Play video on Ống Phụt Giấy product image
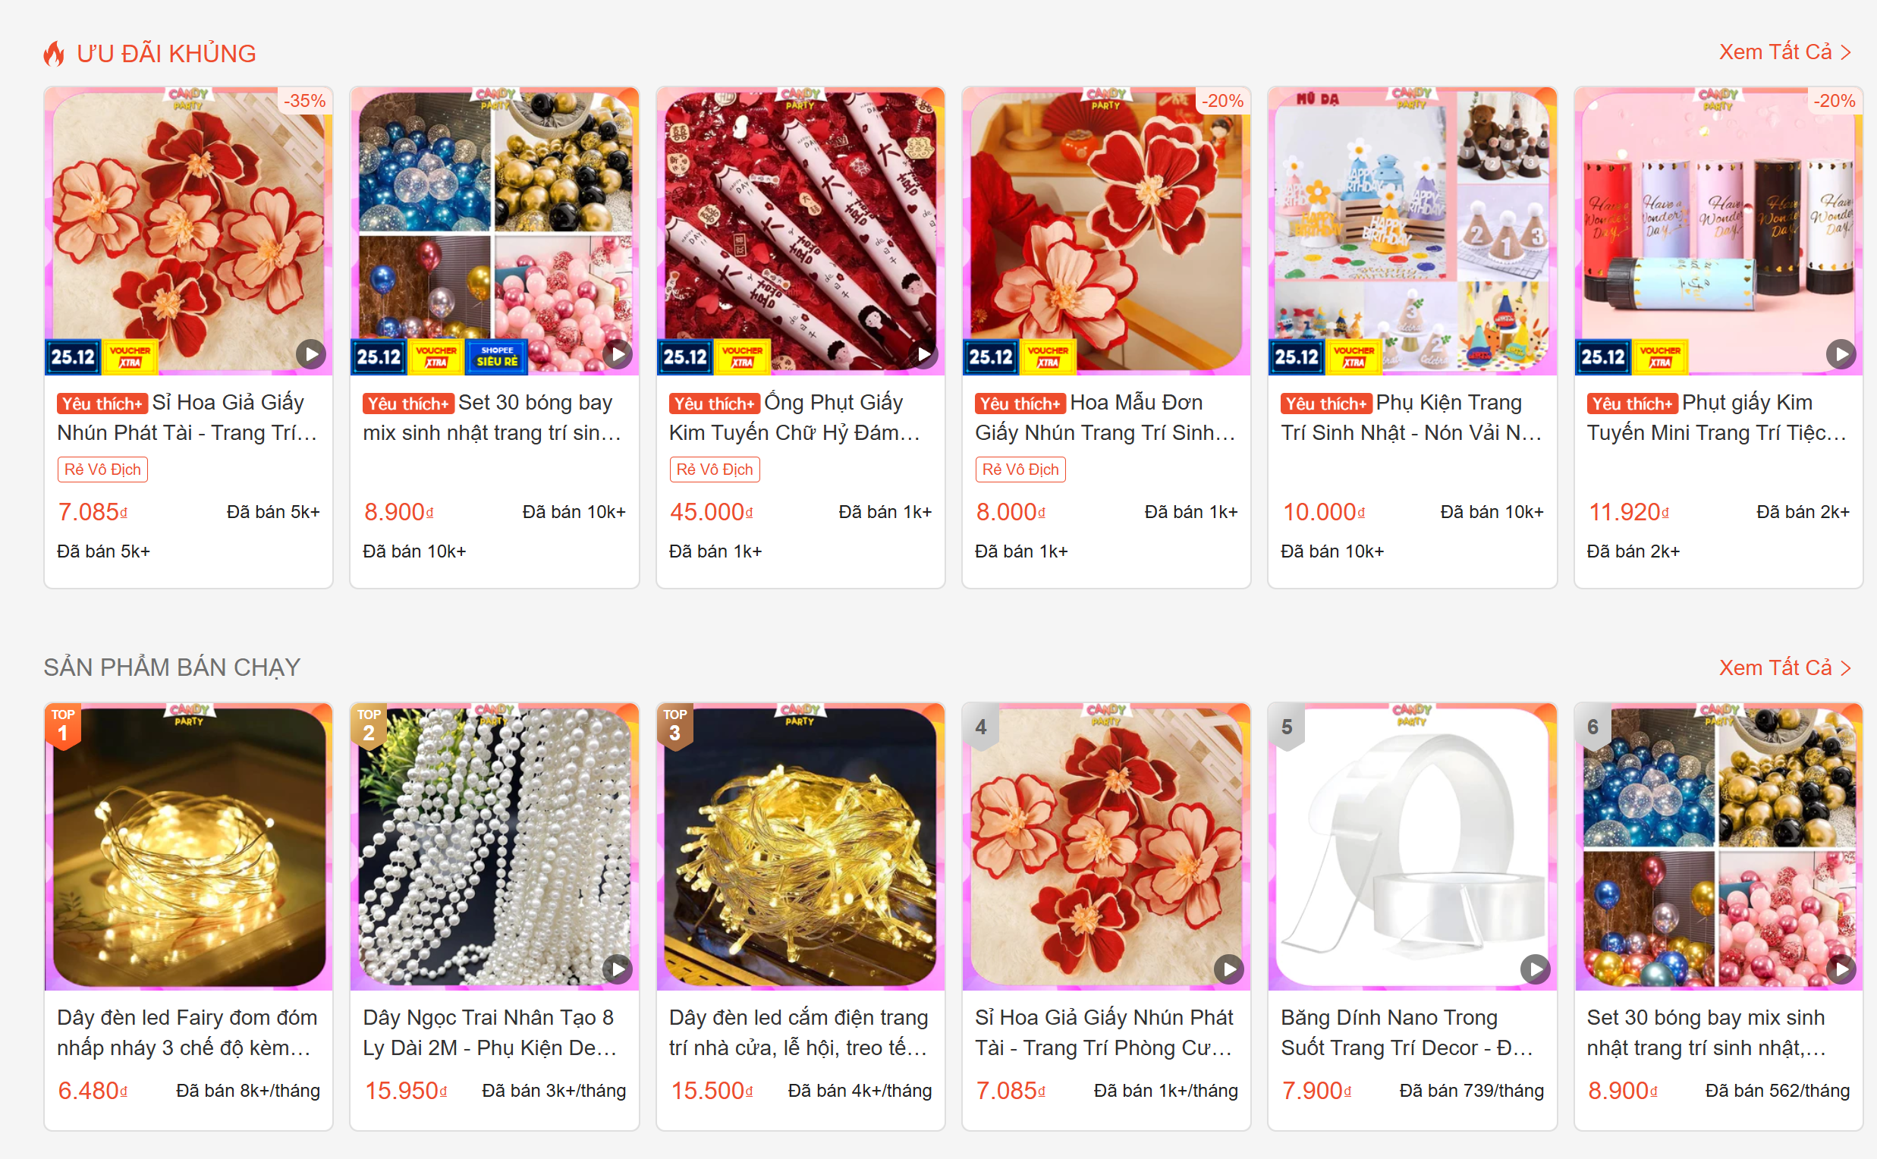The image size is (1877, 1159). click(x=923, y=354)
